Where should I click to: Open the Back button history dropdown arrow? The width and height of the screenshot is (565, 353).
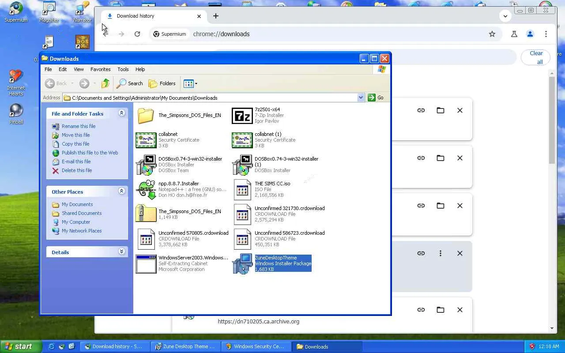tap(72, 83)
